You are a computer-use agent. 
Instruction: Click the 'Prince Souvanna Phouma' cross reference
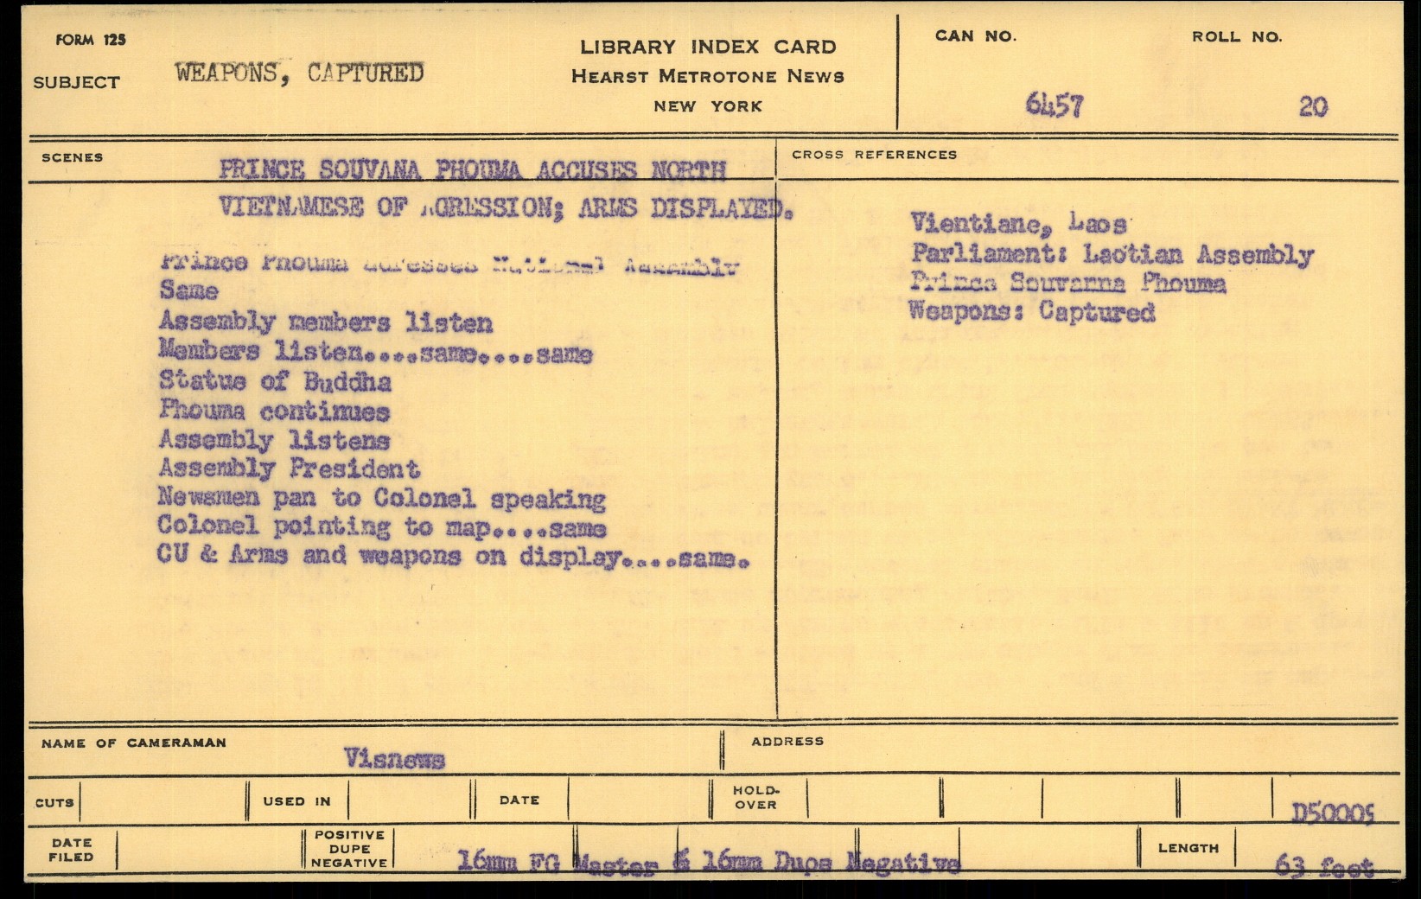[1067, 283]
